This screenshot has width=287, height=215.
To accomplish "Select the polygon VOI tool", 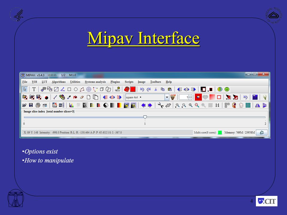I will point(82,89).
